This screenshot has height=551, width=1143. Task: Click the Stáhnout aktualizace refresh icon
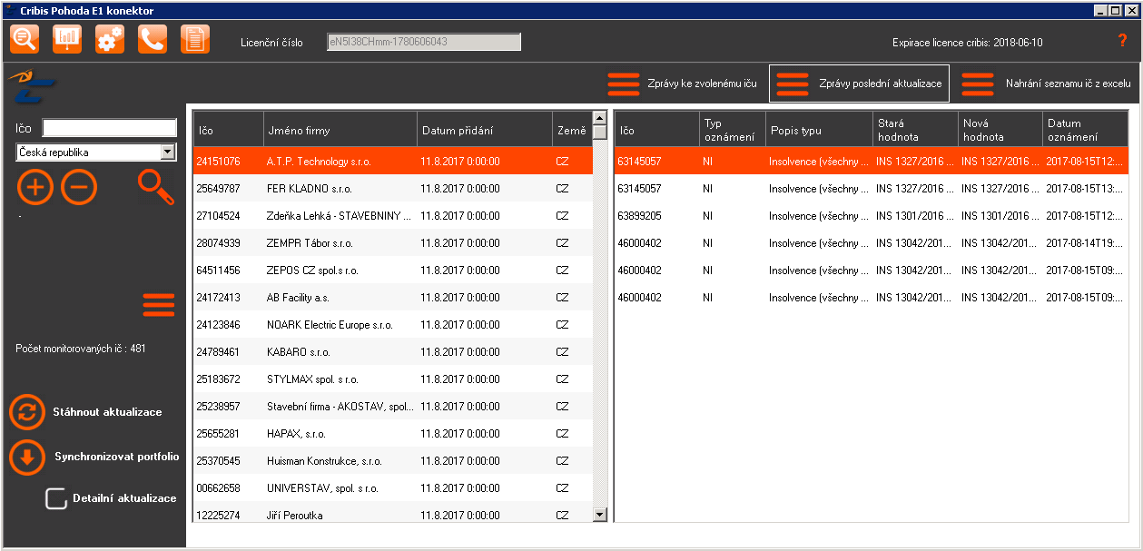(x=27, y=411)
